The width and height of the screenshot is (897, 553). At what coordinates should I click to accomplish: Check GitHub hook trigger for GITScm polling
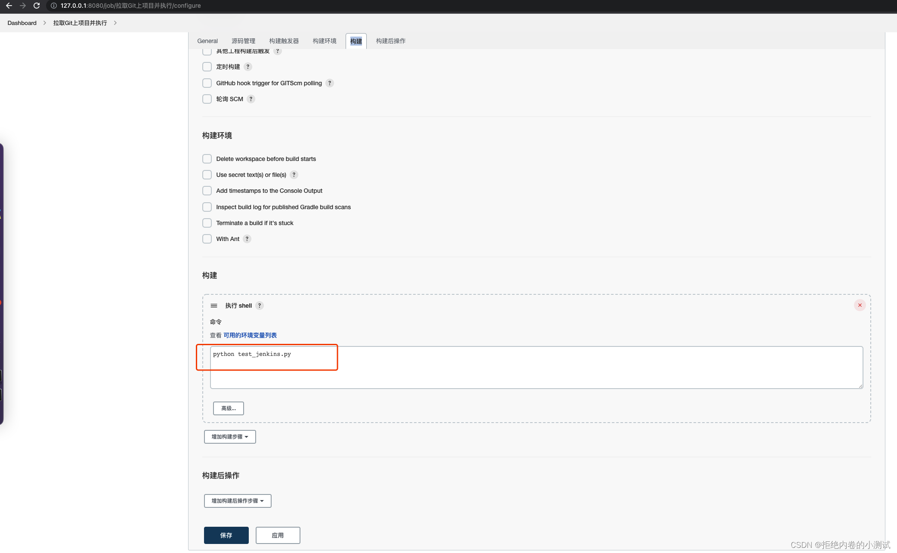click(207, 83)
